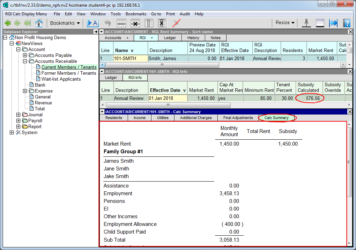This screenshot has height=250, width=356.
Task: Click the delete row icon
Action: [x=135, y=23]
